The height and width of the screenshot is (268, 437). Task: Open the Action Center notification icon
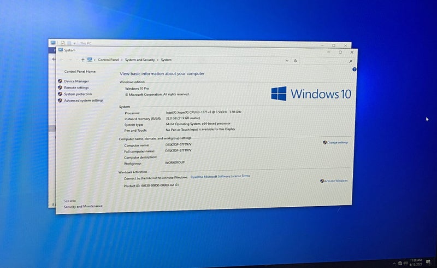click(428, 262)
